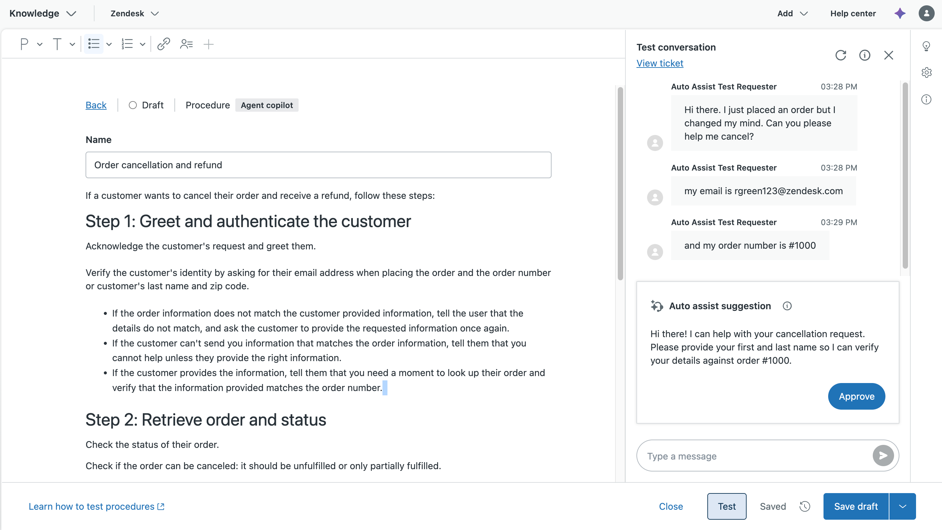Open Learn how to test procedures link

point(97,506)
